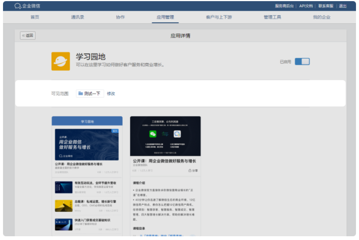Click the 公开课：用企业微信做好服务与增长 title in right preview
Screen dimensions: 359x240
tap(164, 161)
